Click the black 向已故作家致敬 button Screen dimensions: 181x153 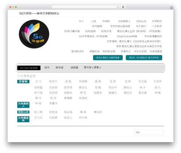29,68
